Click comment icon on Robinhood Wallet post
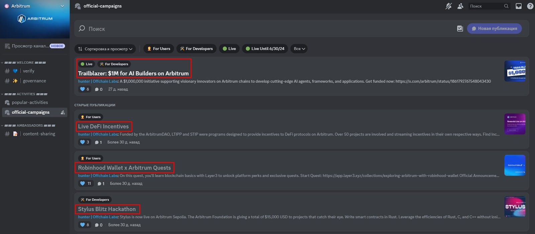The image size is (535, 234). click(x=101, y=184)
